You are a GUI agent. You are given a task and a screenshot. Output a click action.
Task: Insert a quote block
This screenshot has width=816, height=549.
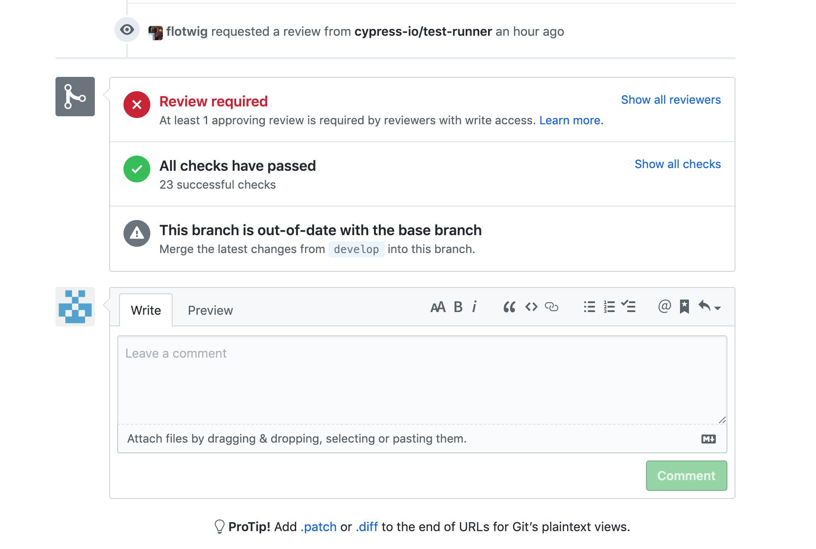click(509, 307)
